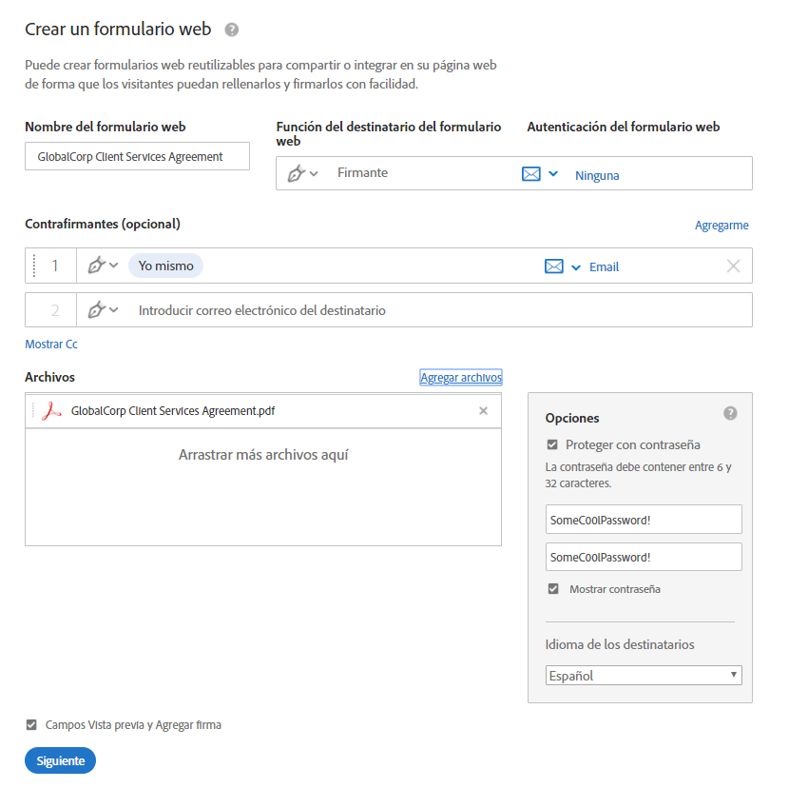Click the drag handle on counter-signer row 1
The height and width of the screenshot is (808, 789).
[36, 266]
